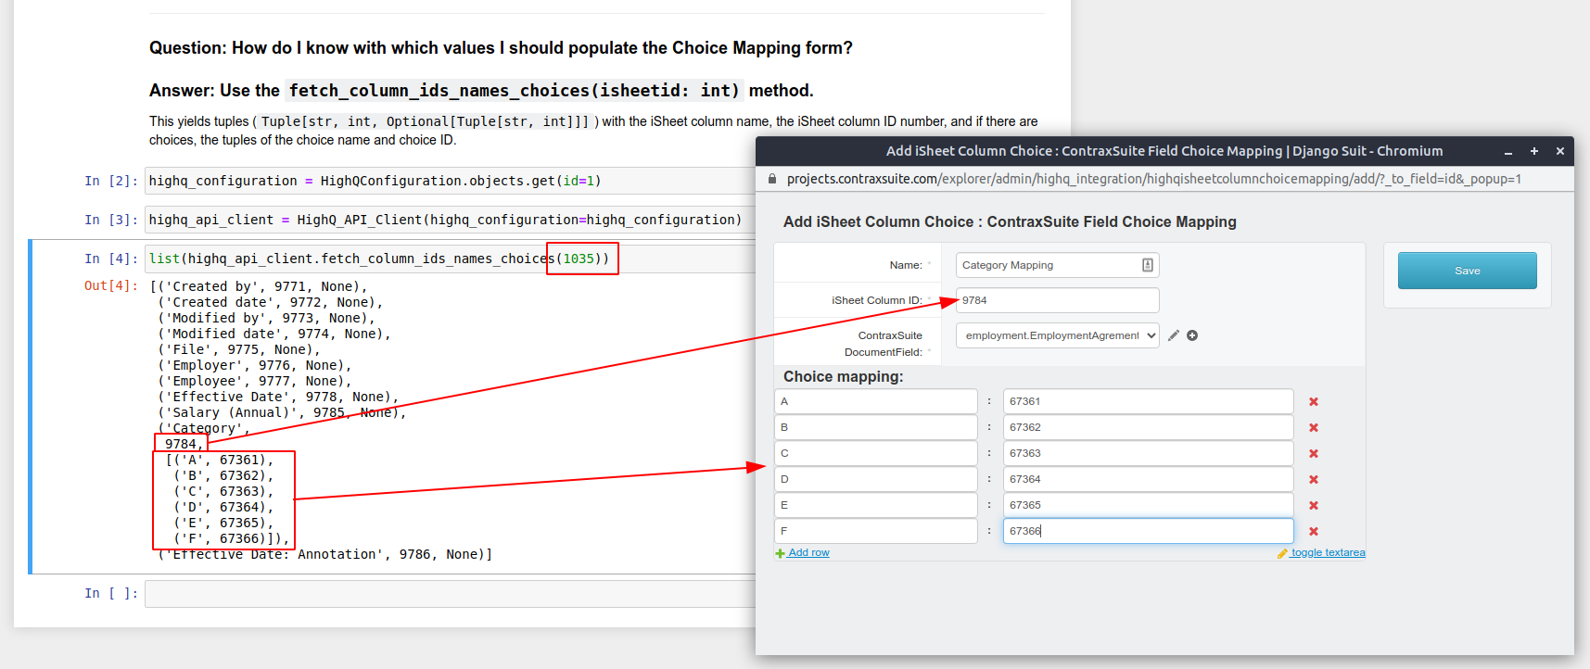The image size is (1590, 669).
Task: Click the choice key field containing D
Action: click(x=876, y=479)
